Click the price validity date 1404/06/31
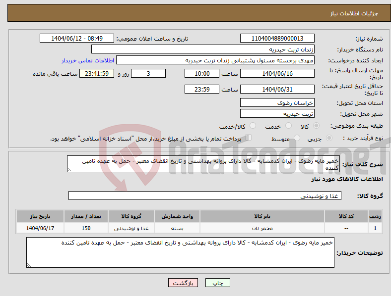The image size is (391, 296). (277, 89)
